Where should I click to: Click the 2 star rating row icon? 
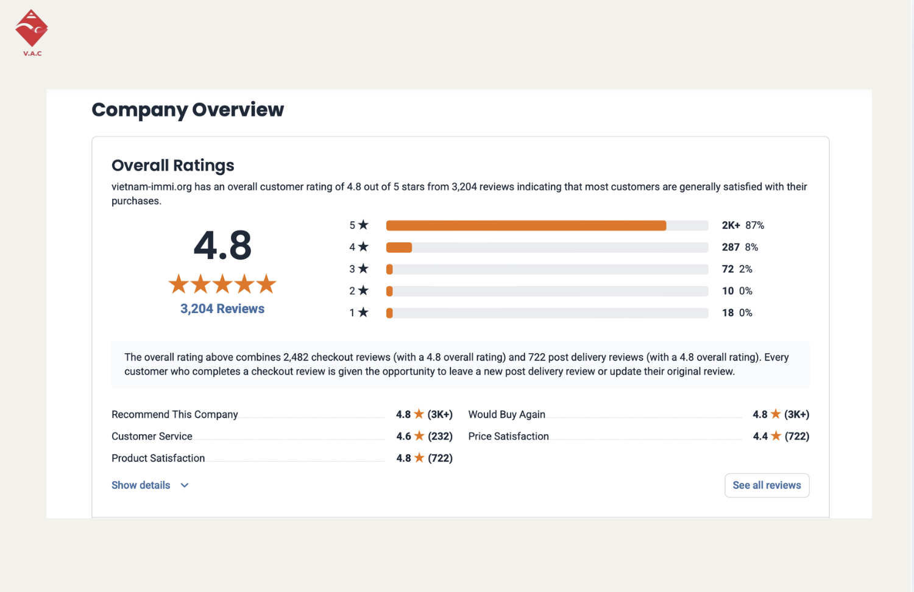tap(363, 291)
